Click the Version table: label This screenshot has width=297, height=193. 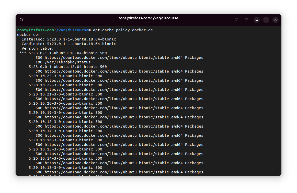[38, 48]
